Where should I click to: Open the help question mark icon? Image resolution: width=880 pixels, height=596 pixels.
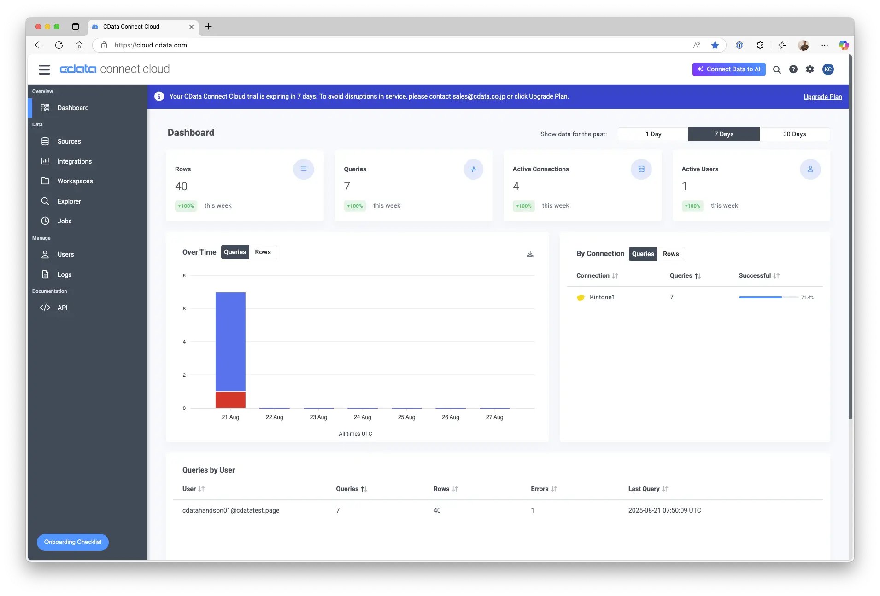(793, 70)
